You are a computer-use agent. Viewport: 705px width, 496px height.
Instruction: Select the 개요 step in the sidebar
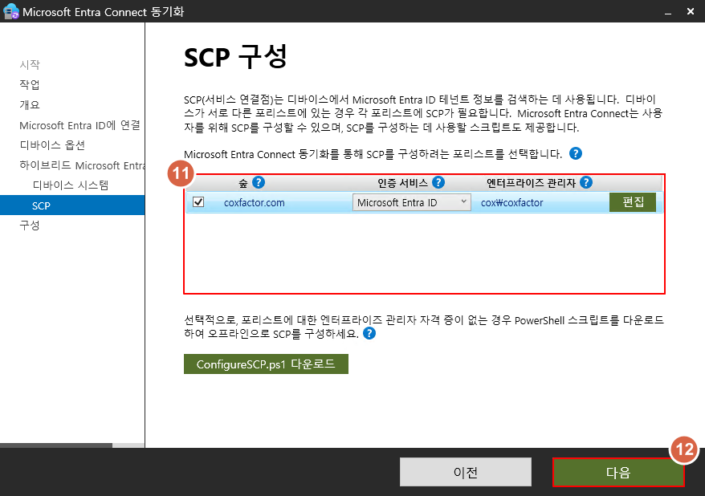pos(30,104)
